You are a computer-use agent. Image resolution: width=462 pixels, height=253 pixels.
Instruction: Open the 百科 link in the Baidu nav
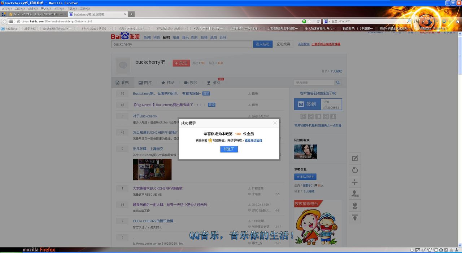(x=223, y=37)
